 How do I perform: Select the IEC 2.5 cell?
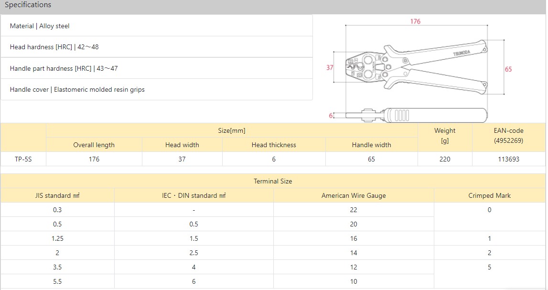click(194, 253)
